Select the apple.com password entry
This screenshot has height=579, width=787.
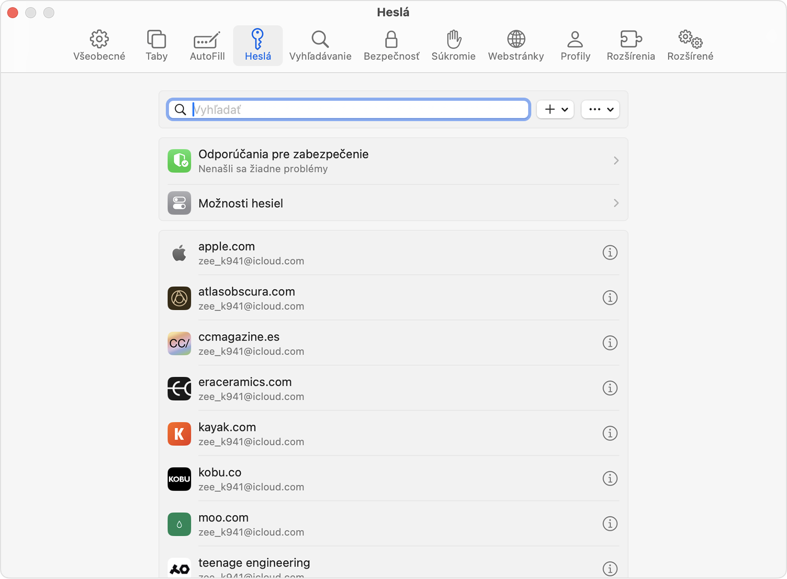click(393, 253)
